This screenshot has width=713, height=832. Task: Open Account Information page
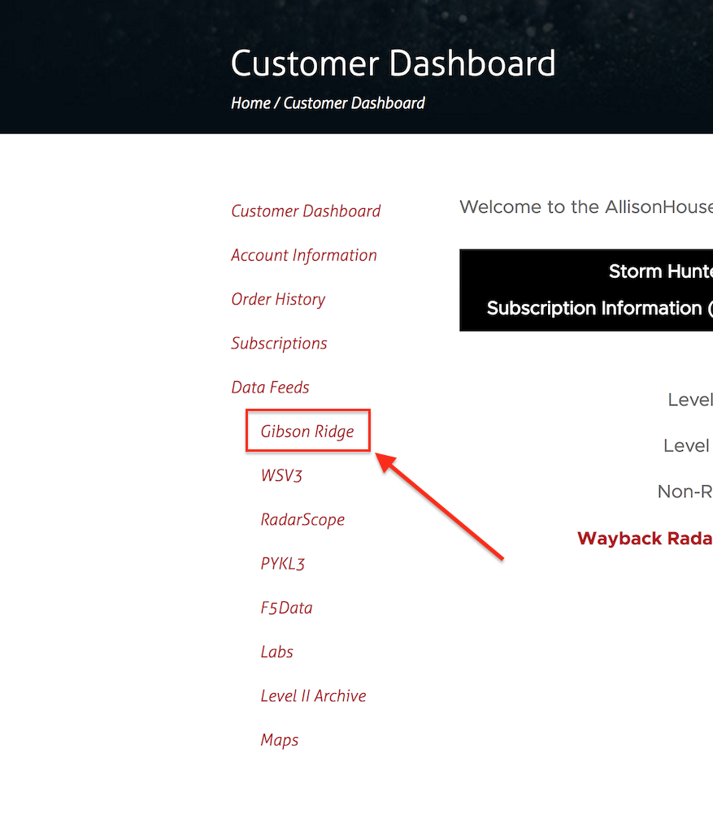click(304, 254)
